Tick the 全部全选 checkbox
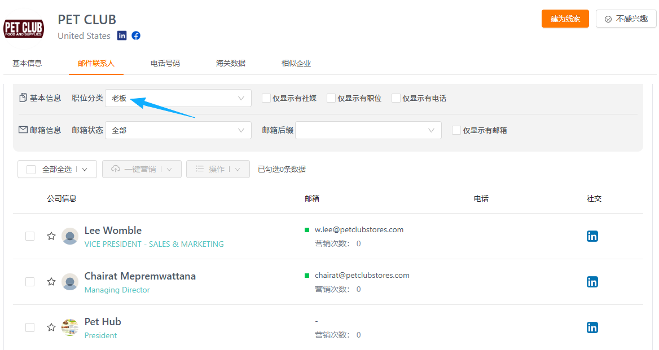 coord(31,169)
